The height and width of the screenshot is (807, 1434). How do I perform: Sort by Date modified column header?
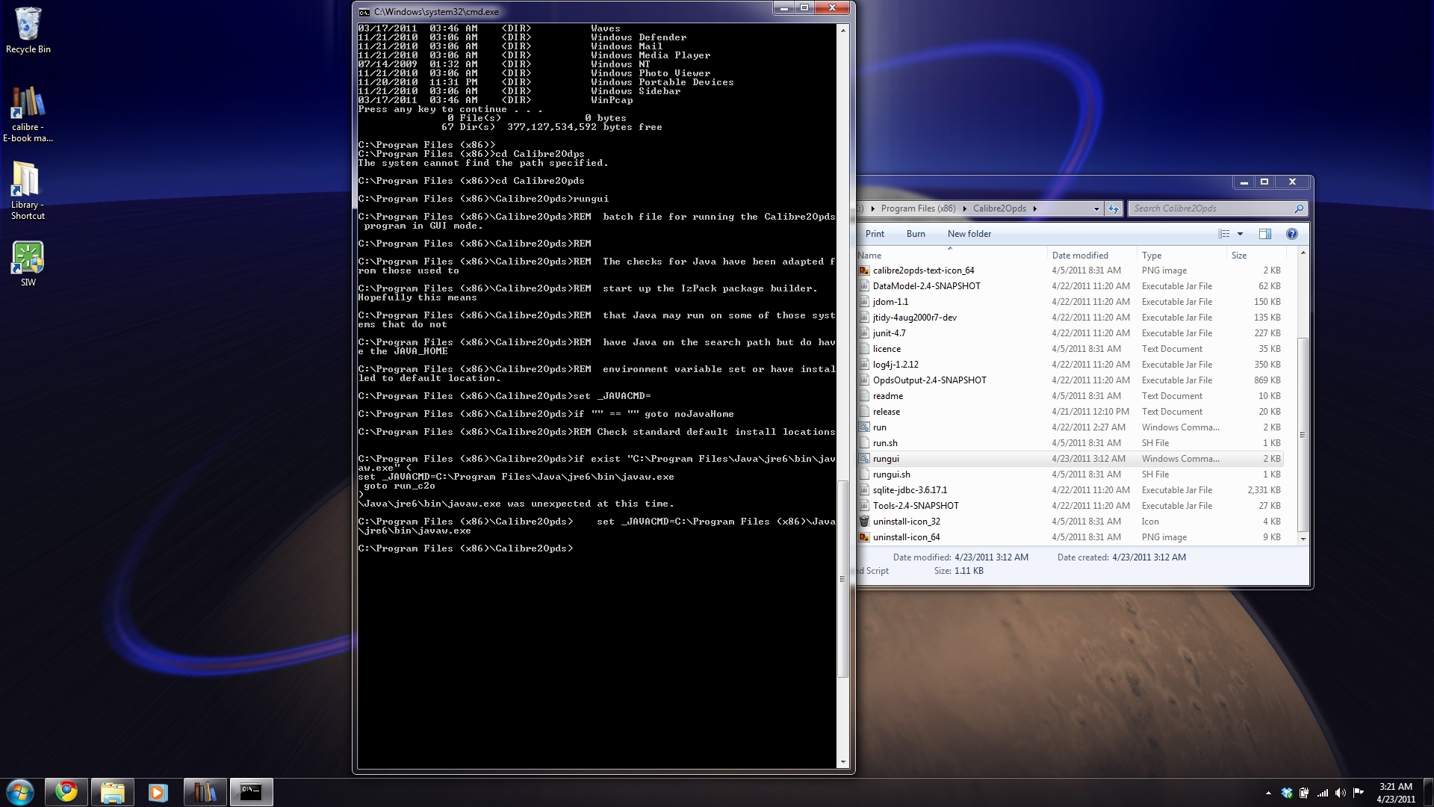[x=1080, y=256]
